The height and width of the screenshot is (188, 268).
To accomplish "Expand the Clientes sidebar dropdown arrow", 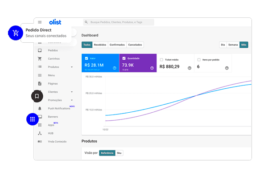I will [x=72, y=92].
